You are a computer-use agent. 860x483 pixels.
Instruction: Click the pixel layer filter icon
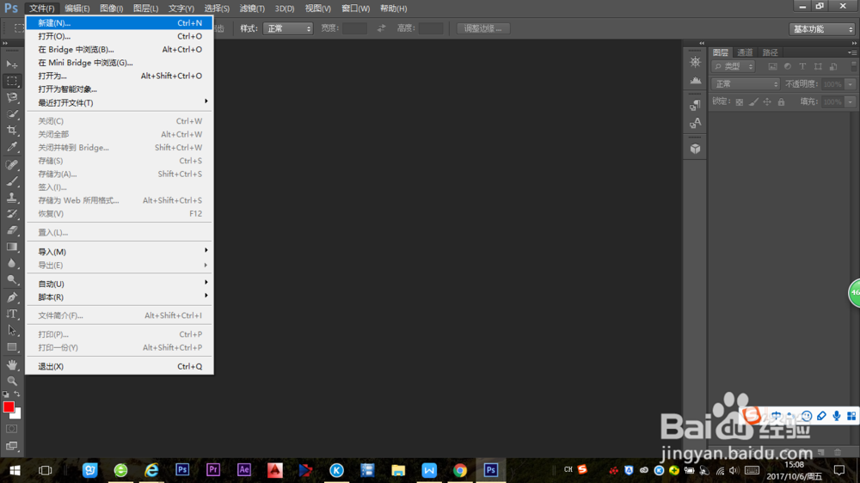772,66
